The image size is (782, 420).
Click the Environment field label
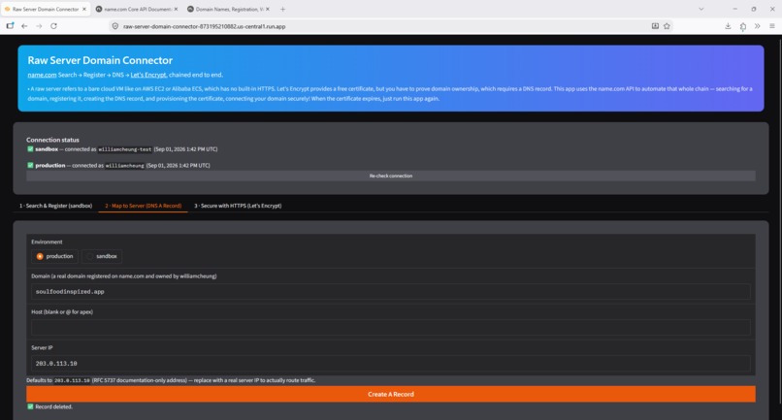click(x=47, y=242)
